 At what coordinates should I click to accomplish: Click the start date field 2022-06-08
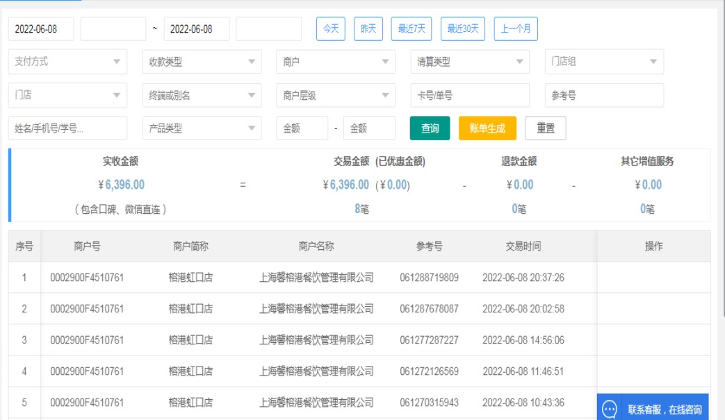click(x=41, y=29)
